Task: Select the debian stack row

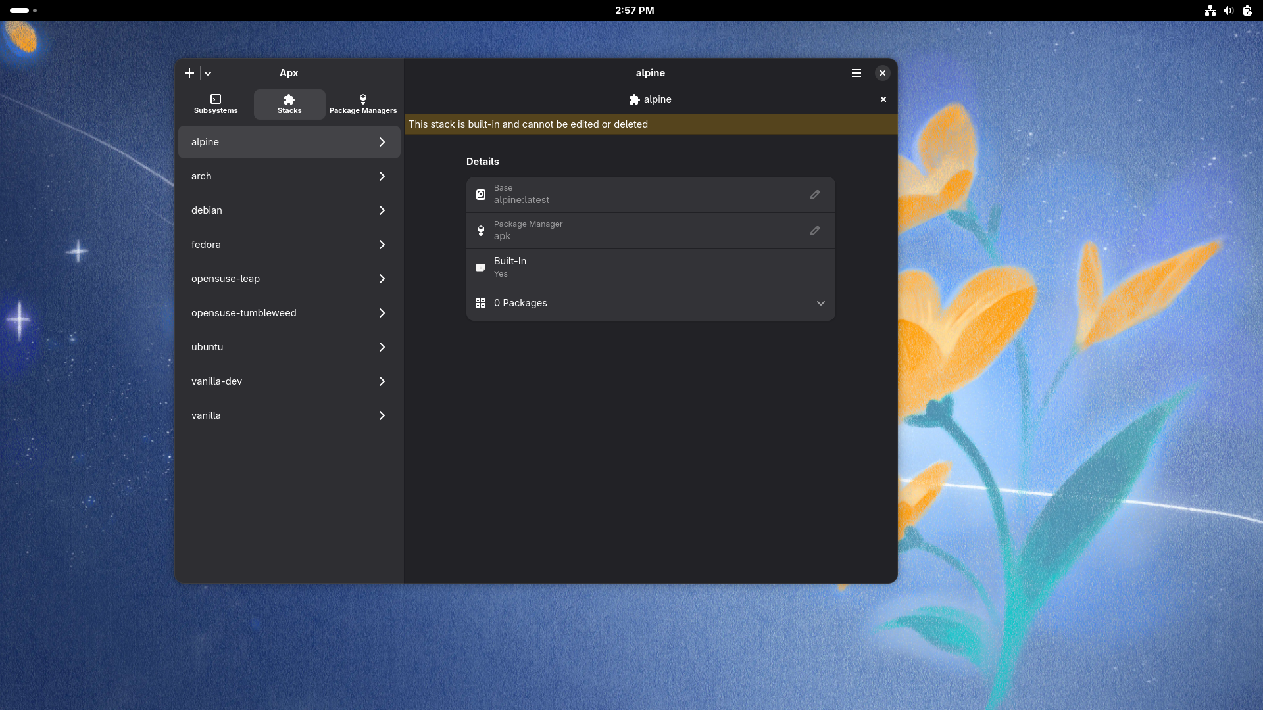Action: click(289, 210)
